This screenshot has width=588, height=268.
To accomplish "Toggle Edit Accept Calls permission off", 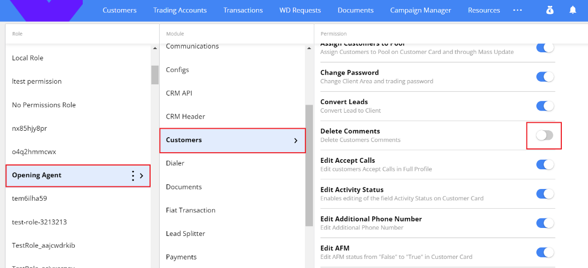I will [x=545, y=164].
